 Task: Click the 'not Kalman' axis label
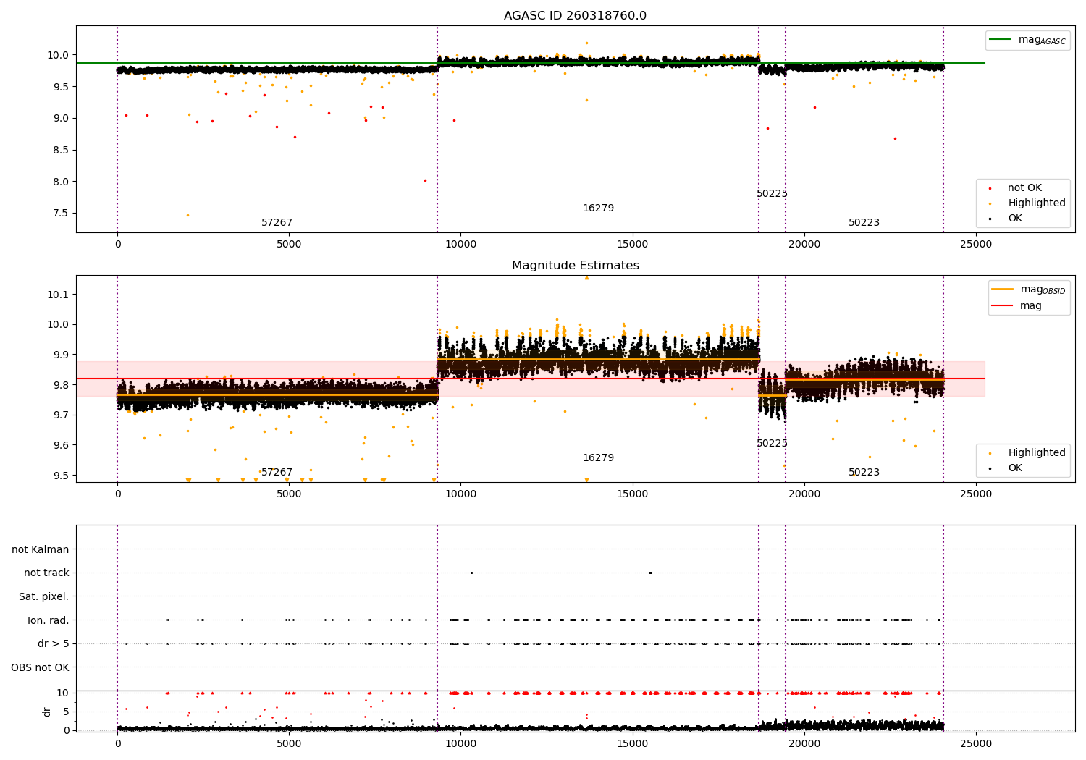coord(41,550)
